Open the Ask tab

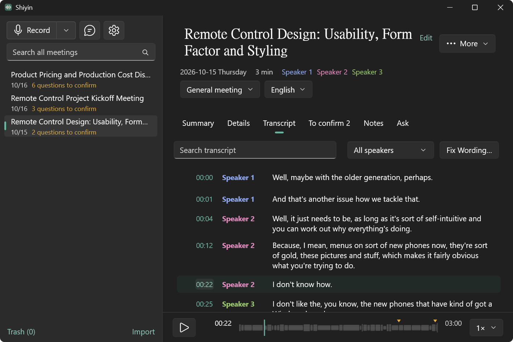tap(403, 123)
